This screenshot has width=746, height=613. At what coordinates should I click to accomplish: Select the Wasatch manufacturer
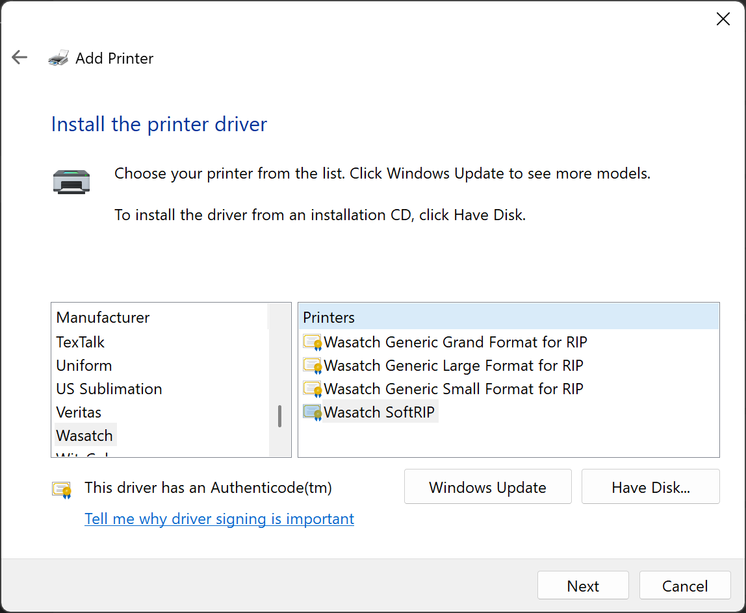click(84, 436)
